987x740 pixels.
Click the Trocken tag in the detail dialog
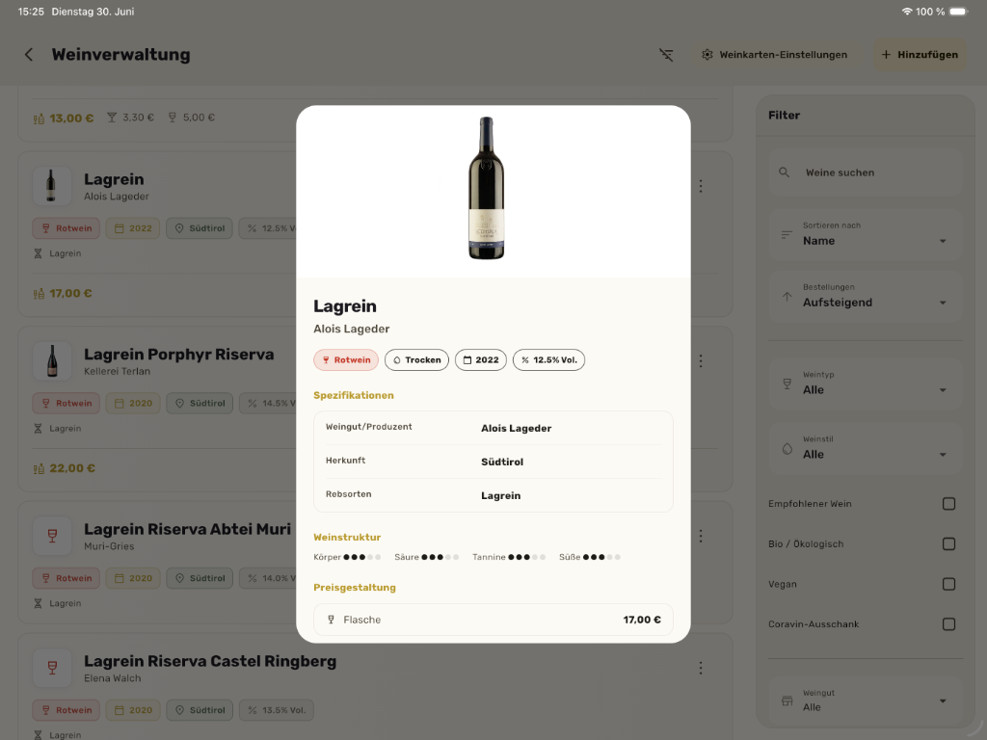(x=416, y=360)
